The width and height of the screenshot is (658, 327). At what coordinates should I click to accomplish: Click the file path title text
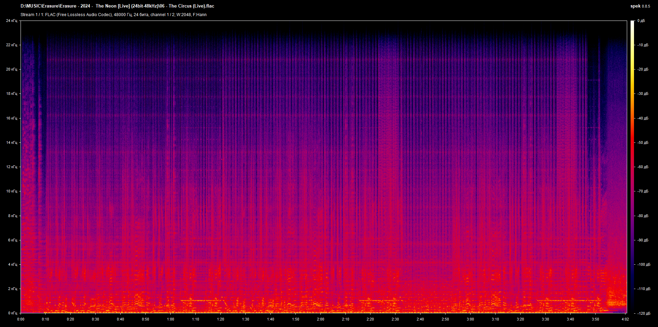pyautogui.click(x=117, y=6)
